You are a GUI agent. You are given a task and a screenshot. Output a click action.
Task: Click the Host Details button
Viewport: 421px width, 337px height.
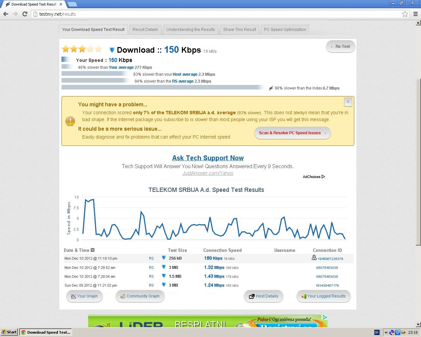tap(263, 296)
